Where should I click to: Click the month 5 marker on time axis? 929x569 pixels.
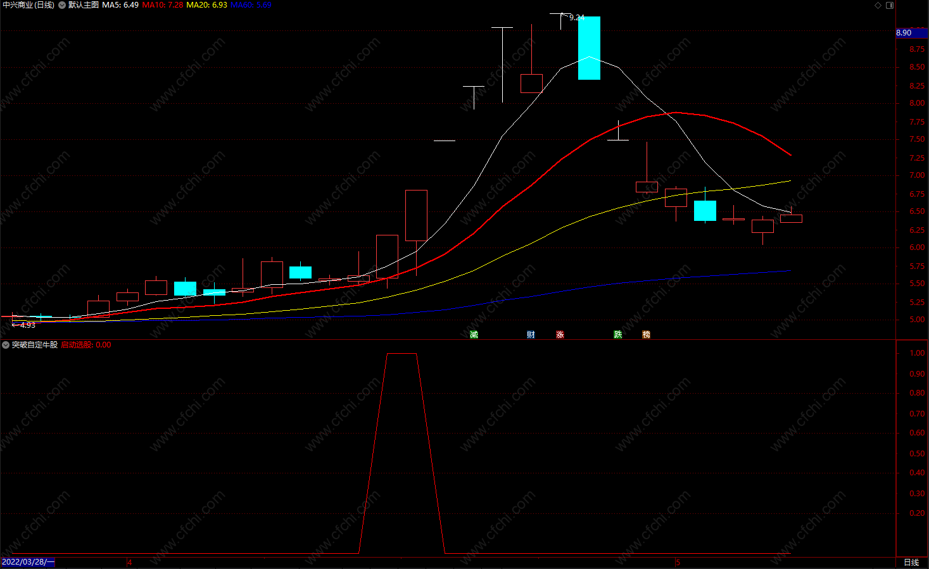coord(678,563)
